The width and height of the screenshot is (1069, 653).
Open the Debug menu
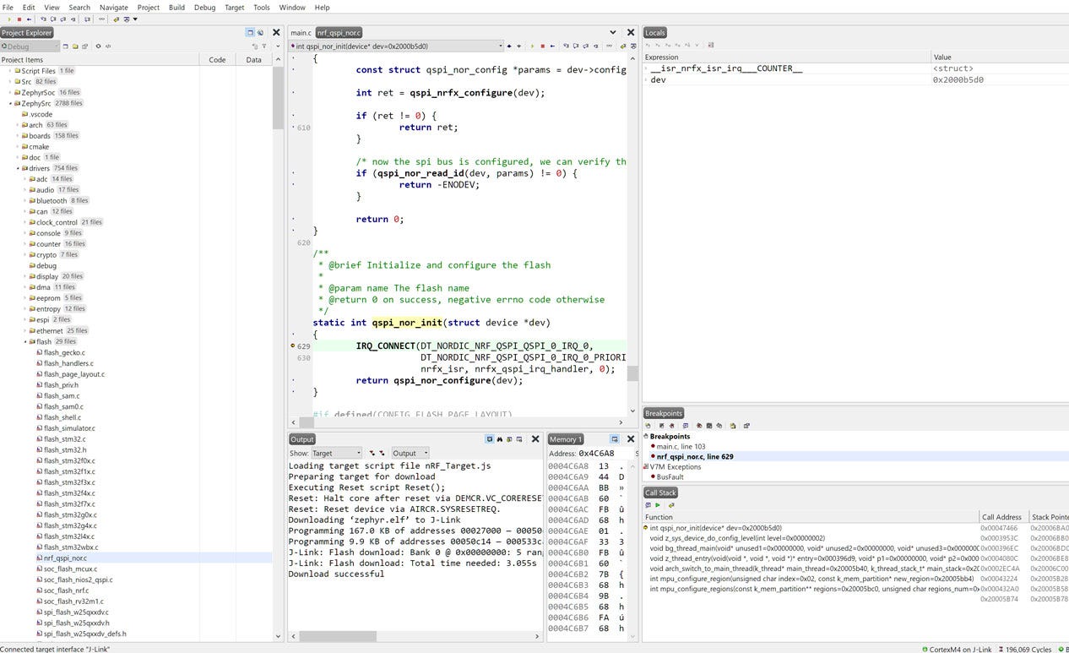click(x=204, y=7)
